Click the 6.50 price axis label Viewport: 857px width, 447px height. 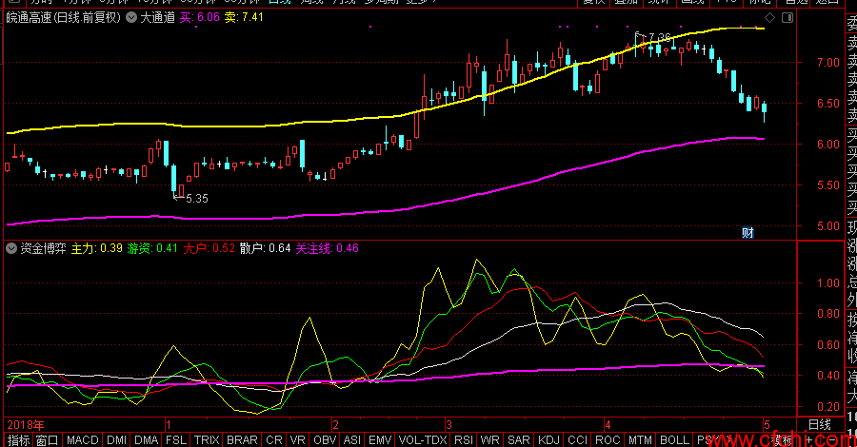coord(828,104)
